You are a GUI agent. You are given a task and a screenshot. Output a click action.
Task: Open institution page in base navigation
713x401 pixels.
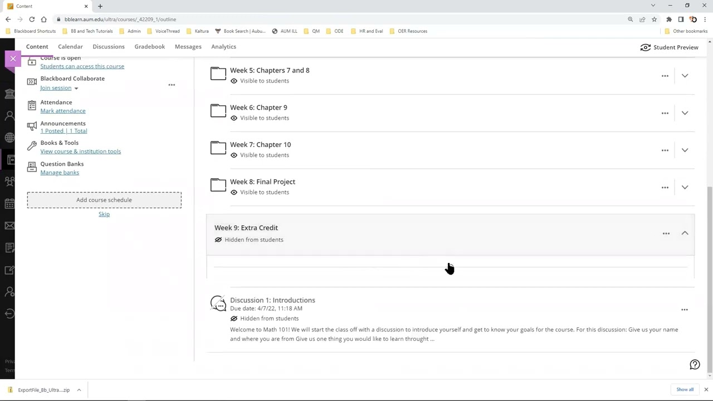coord(9,94)
